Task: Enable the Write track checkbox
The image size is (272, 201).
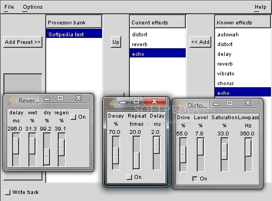Action: click(8, 192)
